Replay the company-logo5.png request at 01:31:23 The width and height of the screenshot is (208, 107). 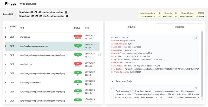pos(100,55)
